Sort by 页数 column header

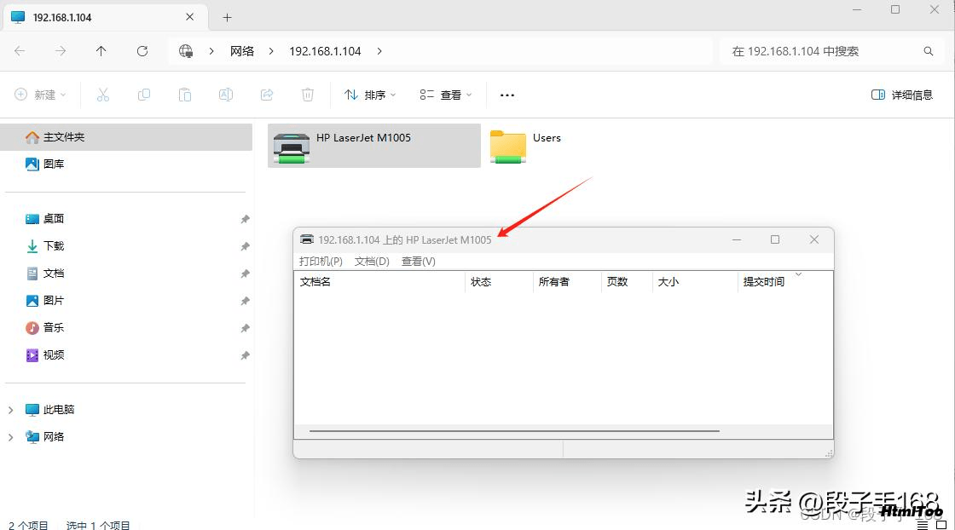(x=627, y=282)
